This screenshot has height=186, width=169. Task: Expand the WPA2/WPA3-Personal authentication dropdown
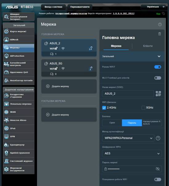pyautogui.click(x=128, y=138)
